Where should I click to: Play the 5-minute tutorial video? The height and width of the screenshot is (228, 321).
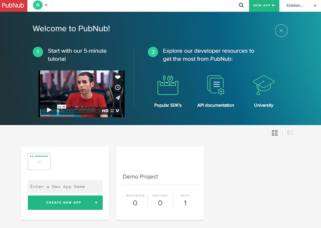click(x=49, y=110)
